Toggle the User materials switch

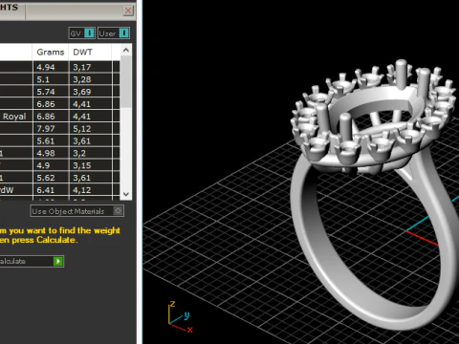[114, 33]
